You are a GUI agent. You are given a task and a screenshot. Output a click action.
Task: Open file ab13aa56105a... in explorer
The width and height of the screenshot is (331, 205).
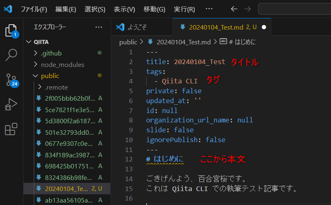(x=67, y=200)
